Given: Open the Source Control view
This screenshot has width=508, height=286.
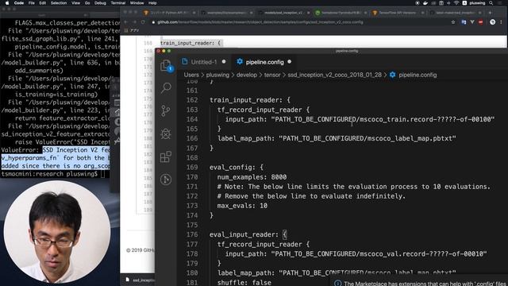Looking at the screenshot, I should coord(166,110).
